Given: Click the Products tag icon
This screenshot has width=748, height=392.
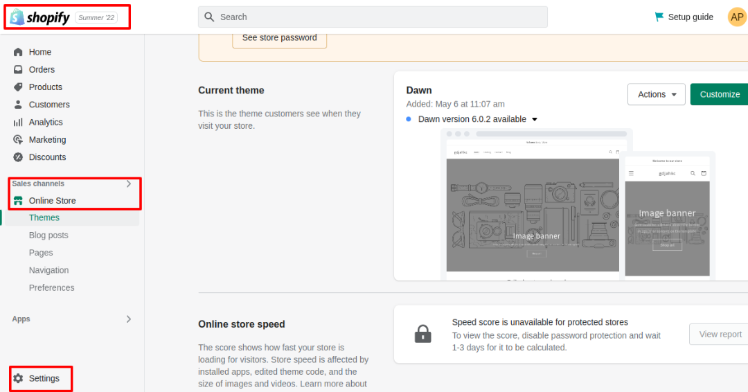Looking at the screenshot, I should pos(18,87).
